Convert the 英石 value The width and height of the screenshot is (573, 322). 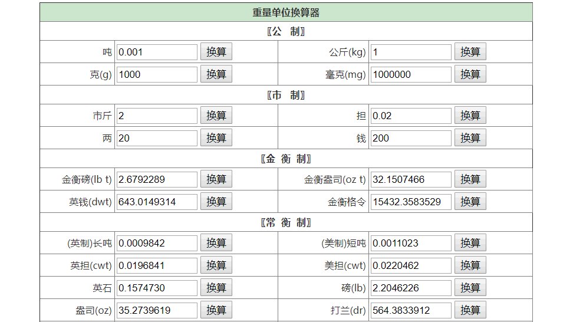(216, 288)
